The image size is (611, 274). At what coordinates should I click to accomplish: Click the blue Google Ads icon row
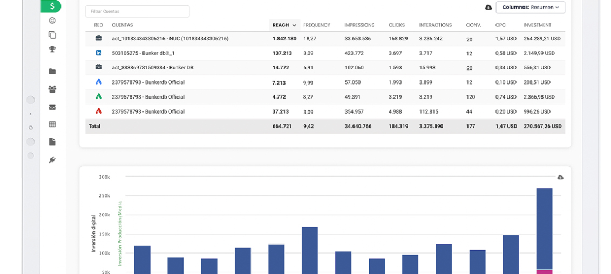pyautogui.click(x=99, y=82)
